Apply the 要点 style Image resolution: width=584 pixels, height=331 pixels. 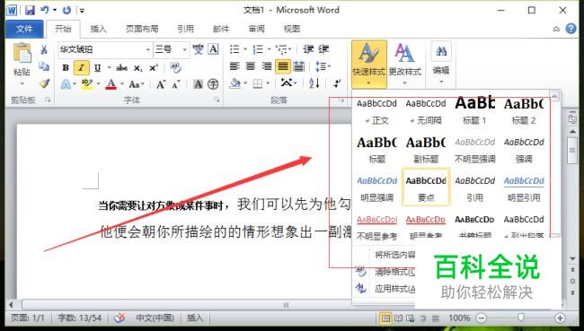(426, 187)
